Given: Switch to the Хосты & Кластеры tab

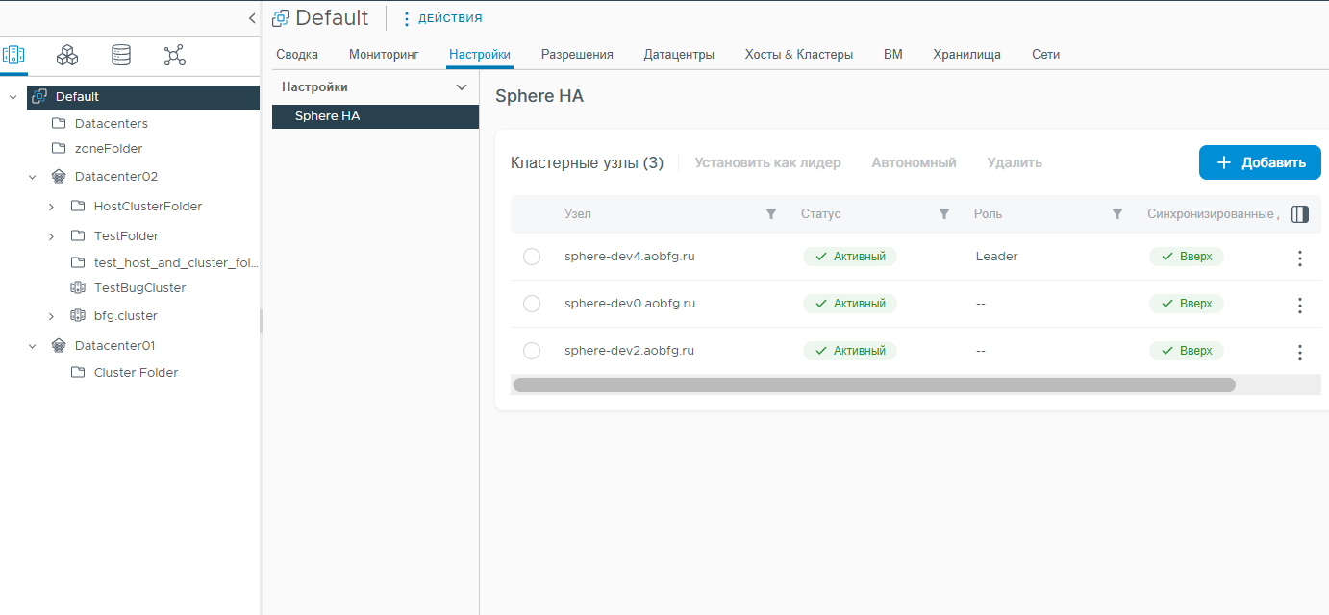Looking at the screenshot, I should [798, 55].
